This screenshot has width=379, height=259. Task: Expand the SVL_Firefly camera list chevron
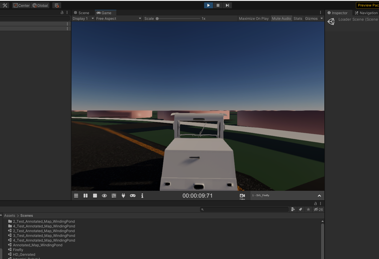point(319,196)
